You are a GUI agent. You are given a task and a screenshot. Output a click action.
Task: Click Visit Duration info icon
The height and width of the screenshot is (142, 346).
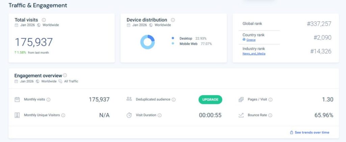coord(159,115)
